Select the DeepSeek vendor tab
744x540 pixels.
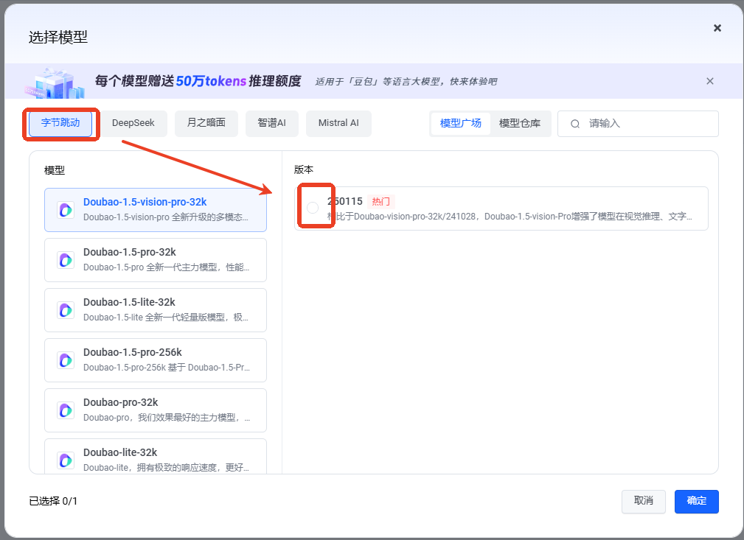pyautogui.click(x=133, y=123)
